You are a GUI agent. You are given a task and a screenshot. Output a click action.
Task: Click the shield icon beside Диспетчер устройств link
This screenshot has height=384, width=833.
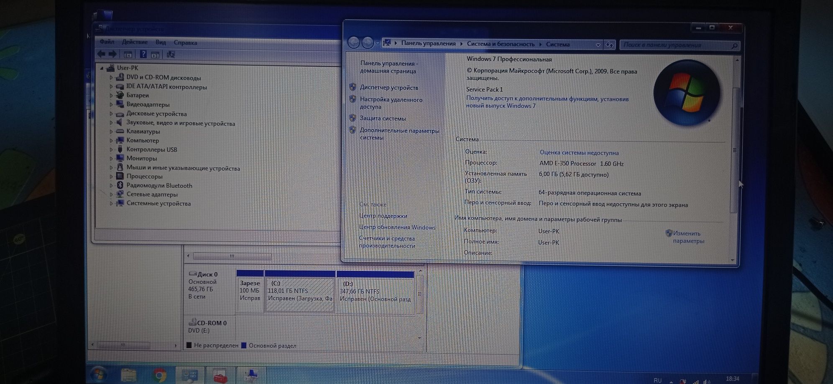click(x=353, y=87)
